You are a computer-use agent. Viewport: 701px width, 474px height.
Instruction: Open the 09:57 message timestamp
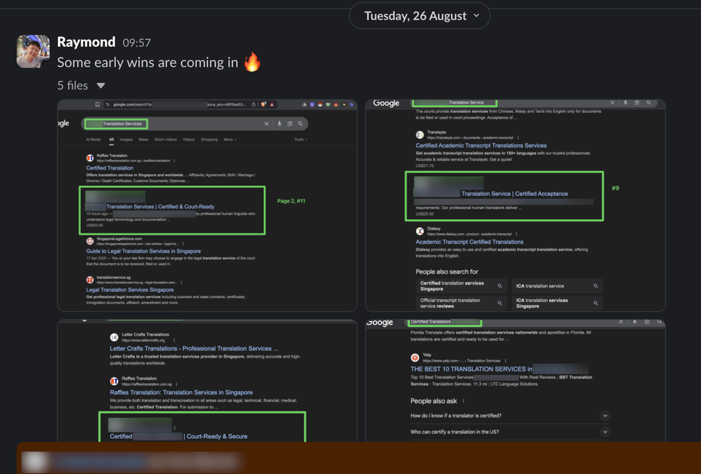pos(136,43)
